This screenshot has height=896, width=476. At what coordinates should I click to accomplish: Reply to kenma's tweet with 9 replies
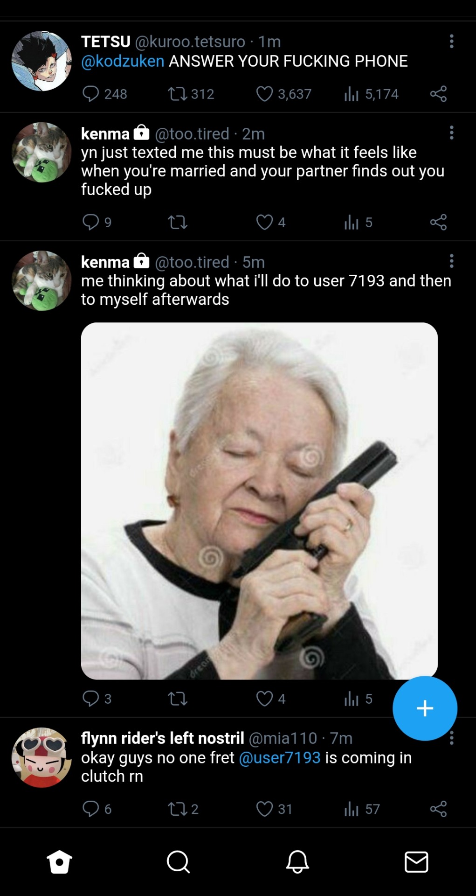pyautogui.click(x=90, y=222)
